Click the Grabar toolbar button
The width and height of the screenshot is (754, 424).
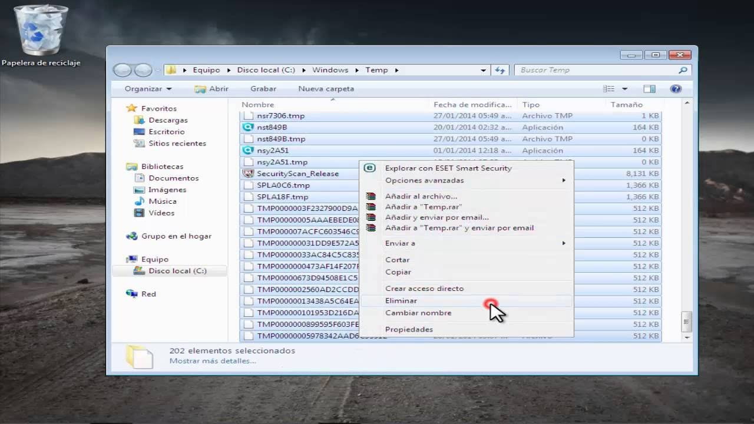tap(263, 89)
